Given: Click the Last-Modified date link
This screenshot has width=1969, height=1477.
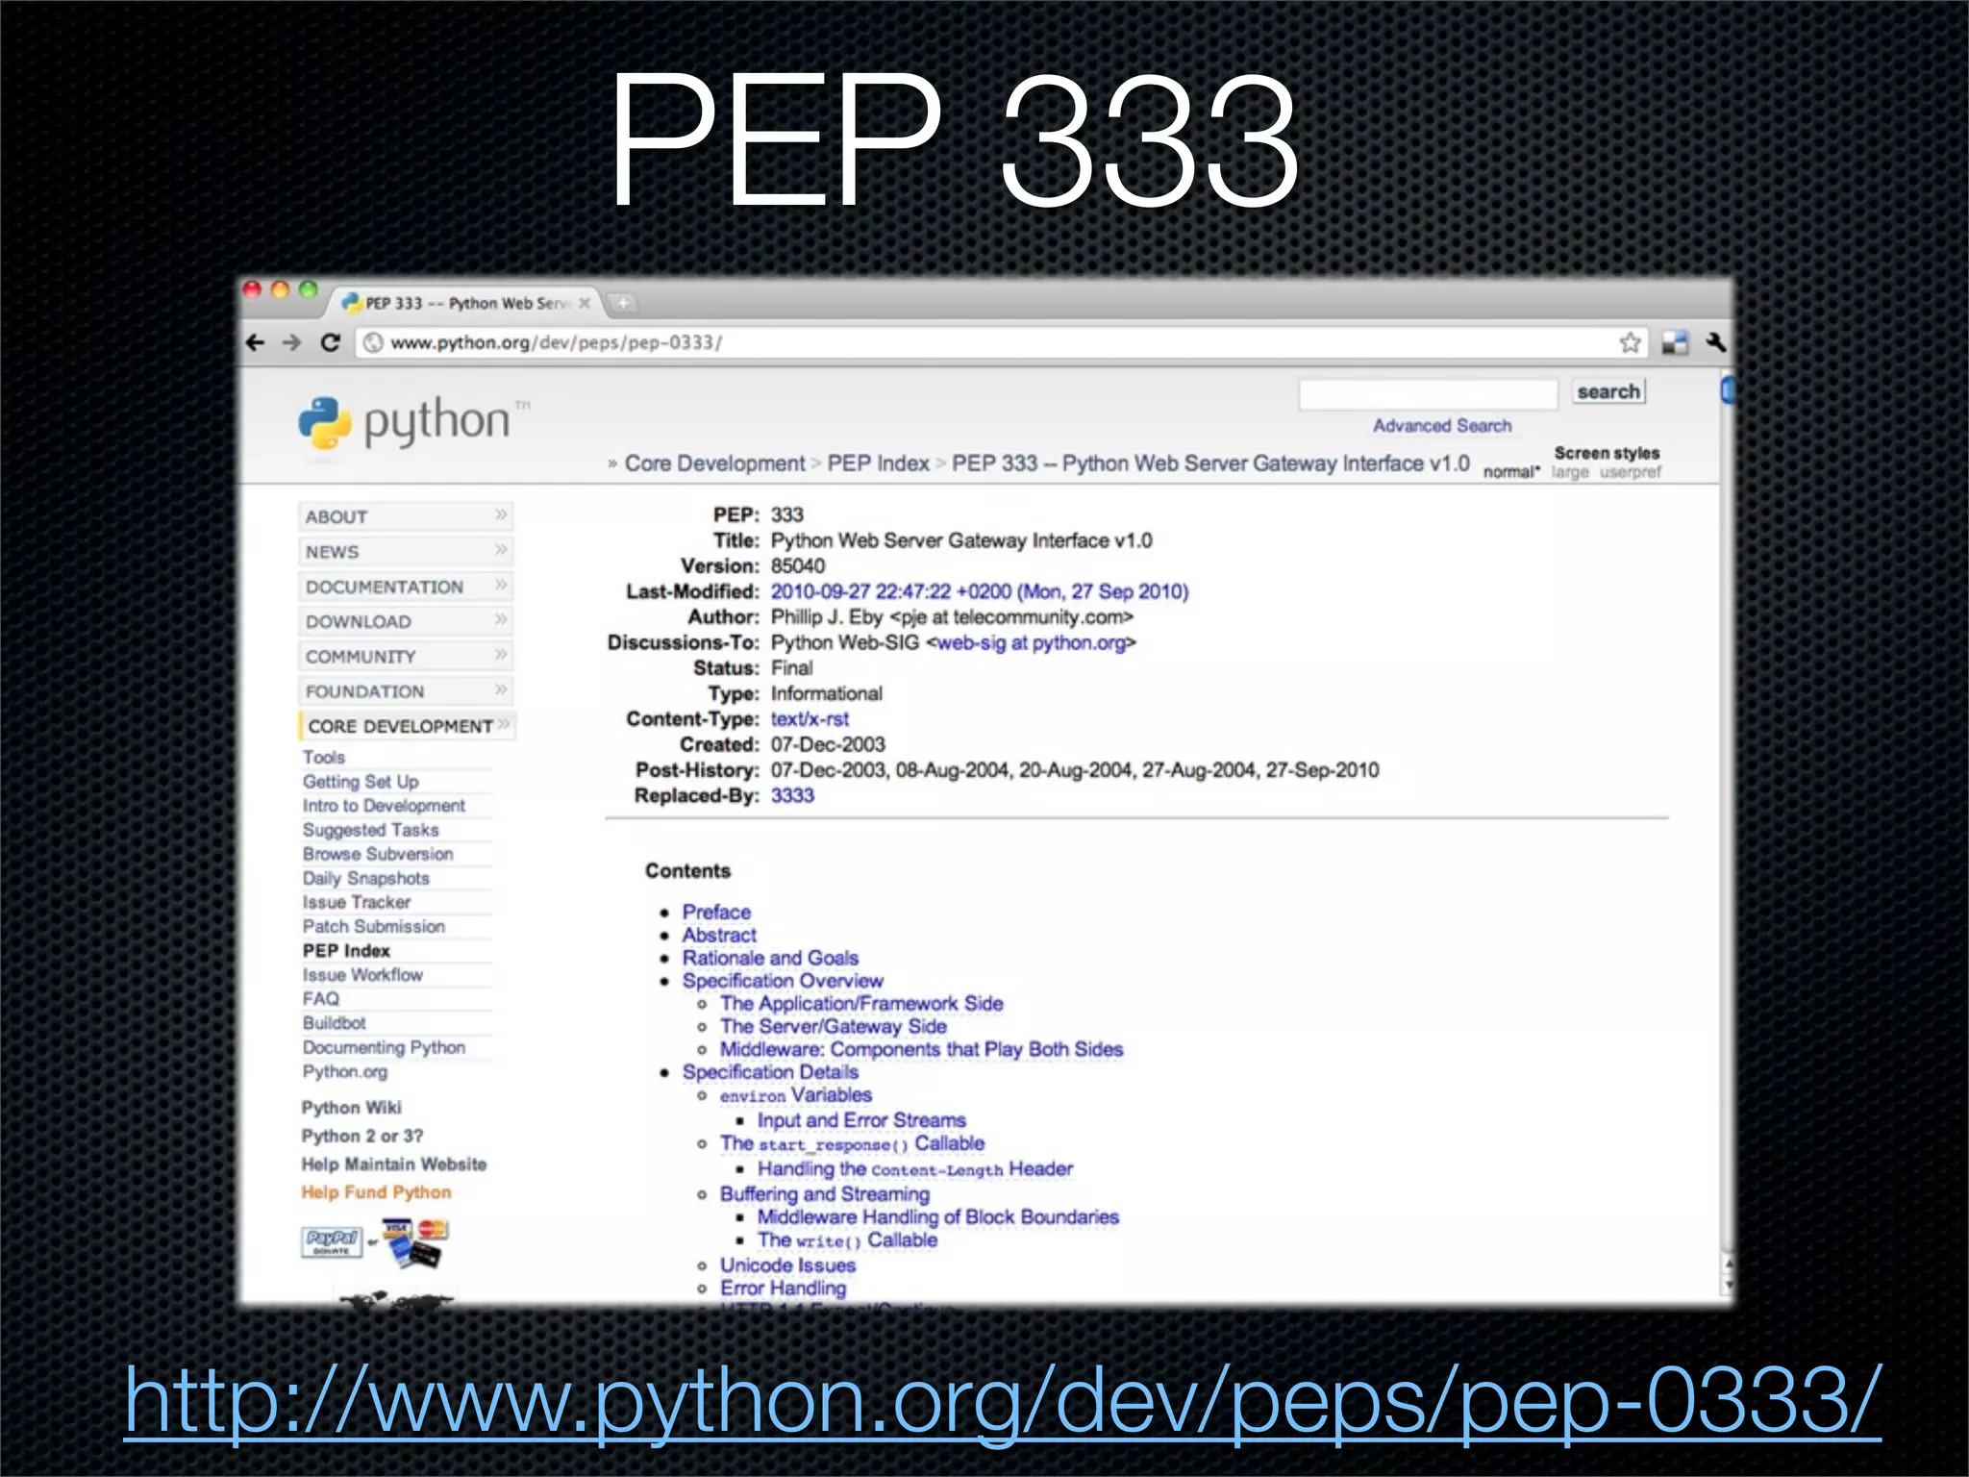Looking at the screenshot, I should tap(980, 591).
